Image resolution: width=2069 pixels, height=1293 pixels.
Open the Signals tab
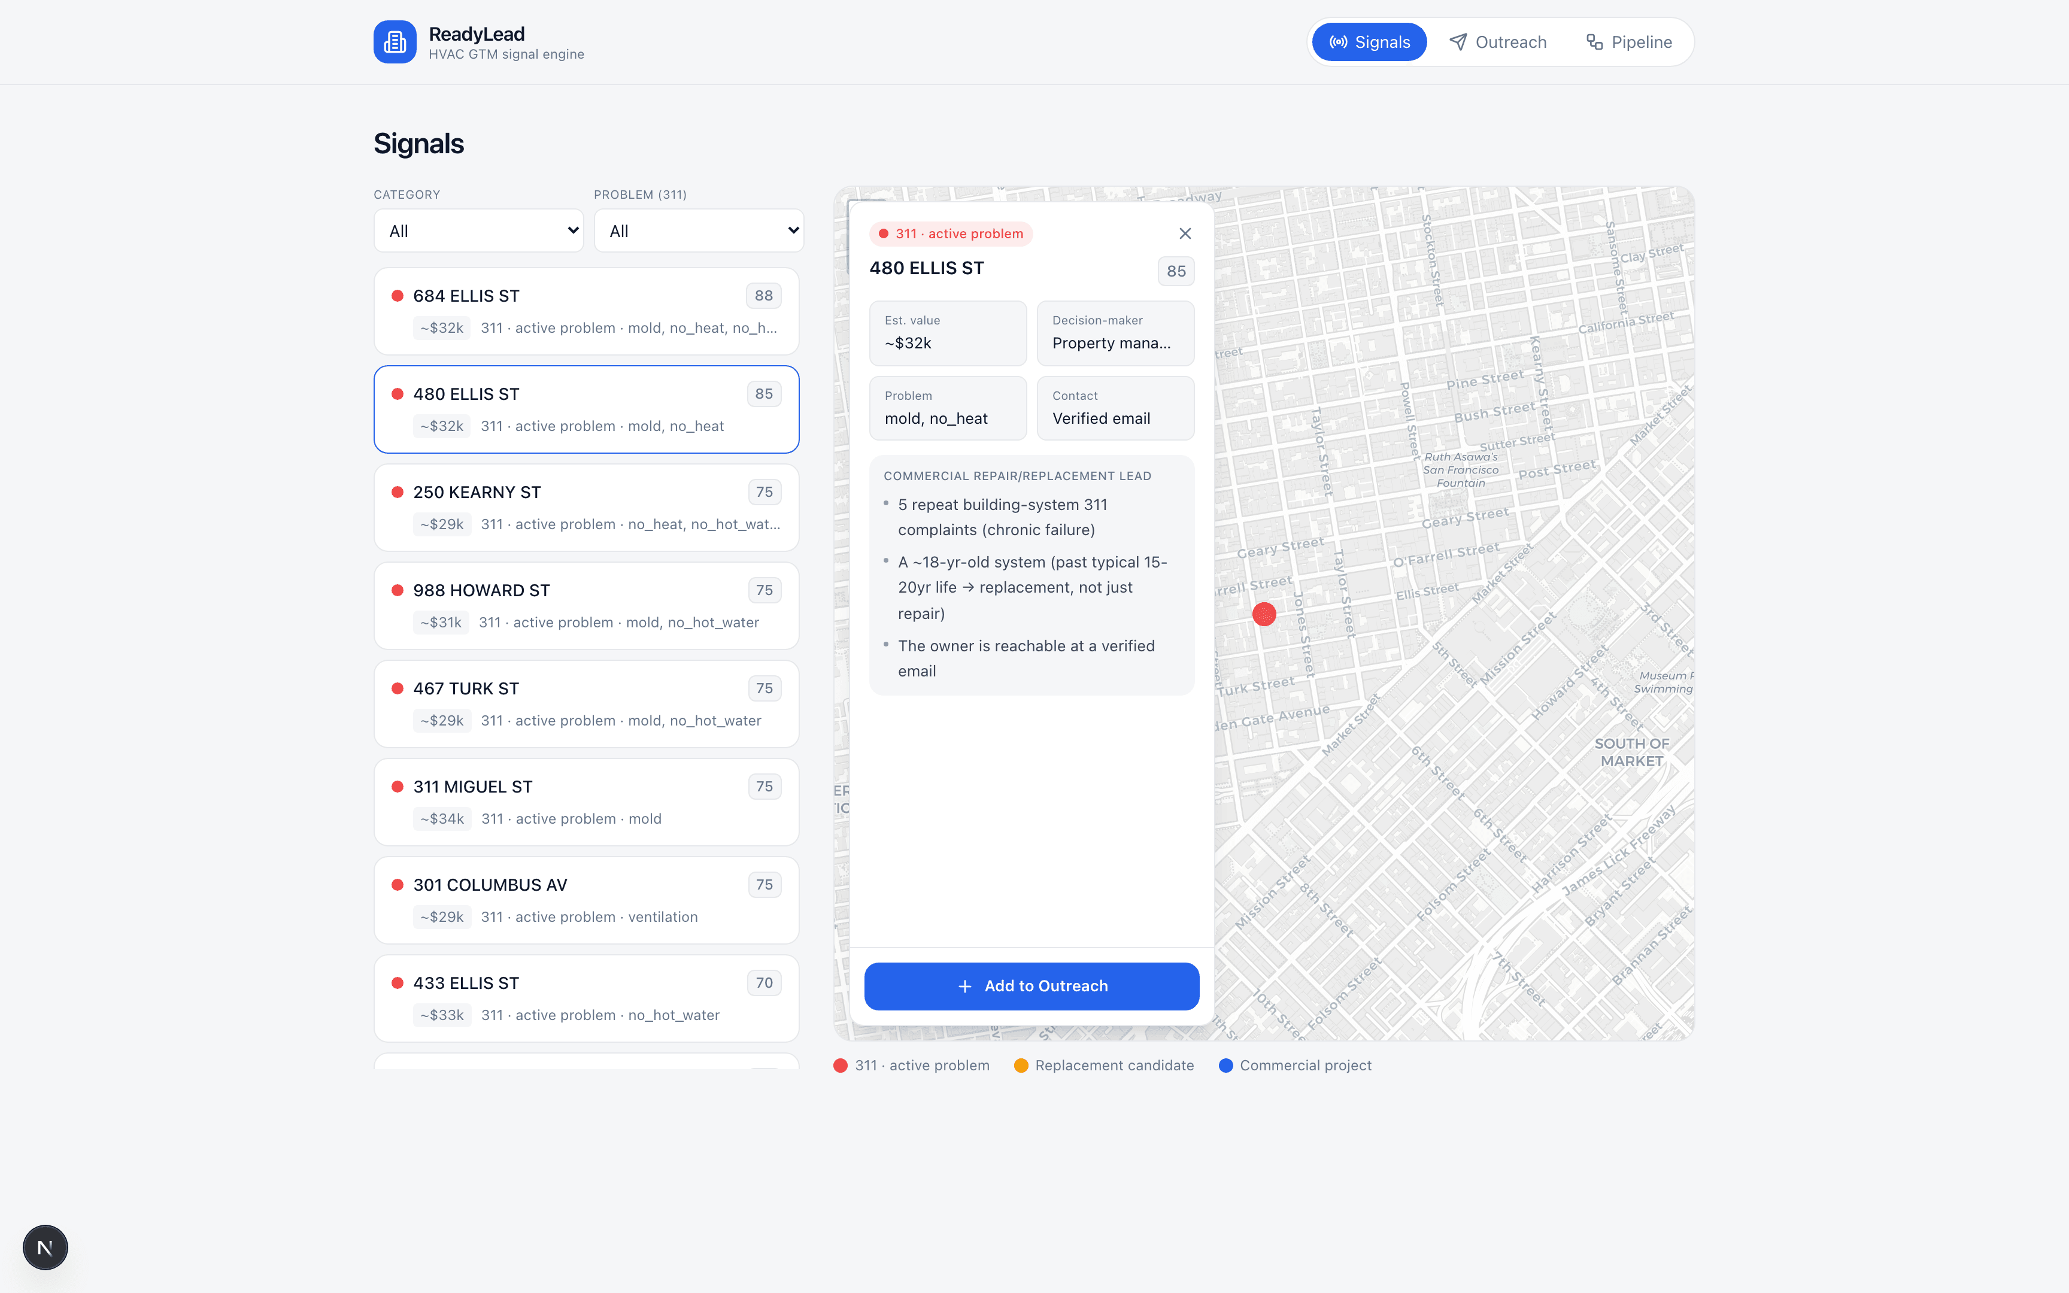point(1369,42)
